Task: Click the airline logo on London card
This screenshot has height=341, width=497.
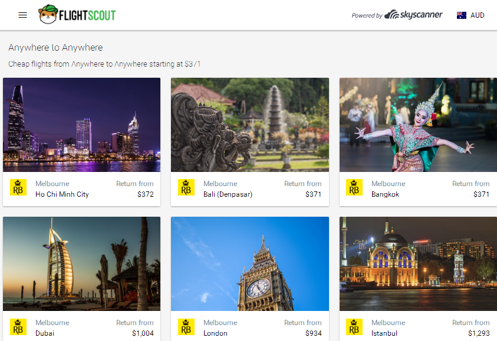Action: click(x=186, y=326)
